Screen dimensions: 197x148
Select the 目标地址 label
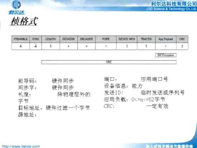[x=30, y=108]
